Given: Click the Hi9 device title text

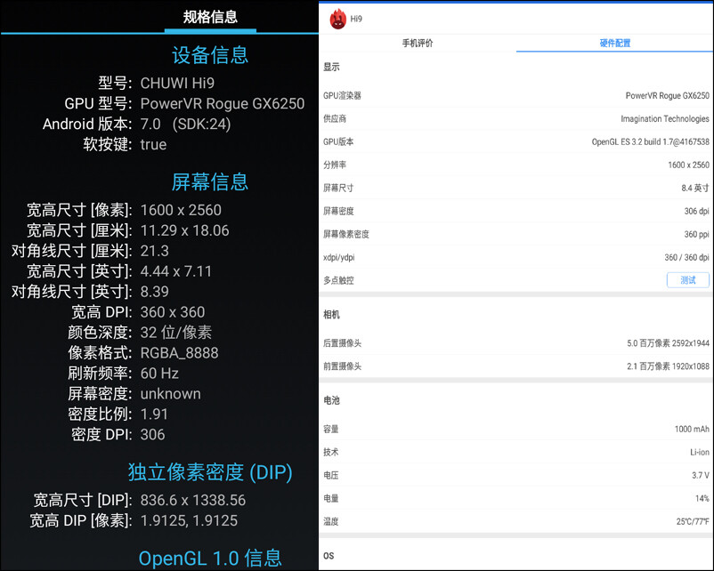Looking at the screenshot, I should pos(356,19).
